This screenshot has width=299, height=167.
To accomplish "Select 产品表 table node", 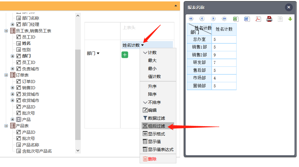I will [x=22, y=126].
